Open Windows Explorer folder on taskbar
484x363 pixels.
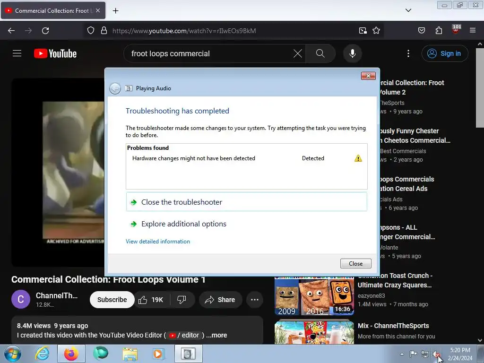tap(130, 354)
